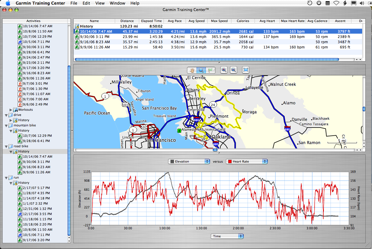Screen dimensions: 372x249
Task: Click the Workouts folder icon
Action: pyautogui.click(x=15, y=110)
